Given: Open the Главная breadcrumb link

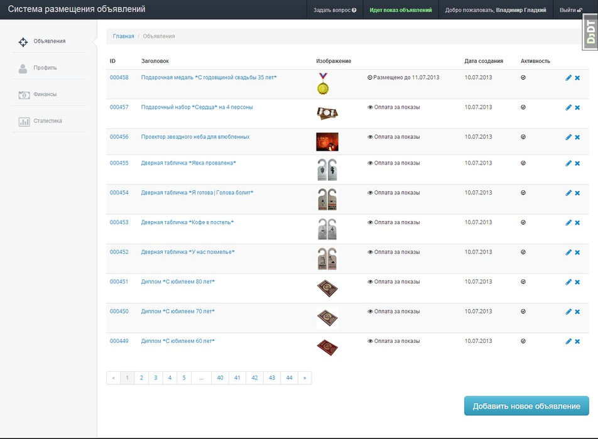Looking at the screenshot, I should tap(123, 36).
